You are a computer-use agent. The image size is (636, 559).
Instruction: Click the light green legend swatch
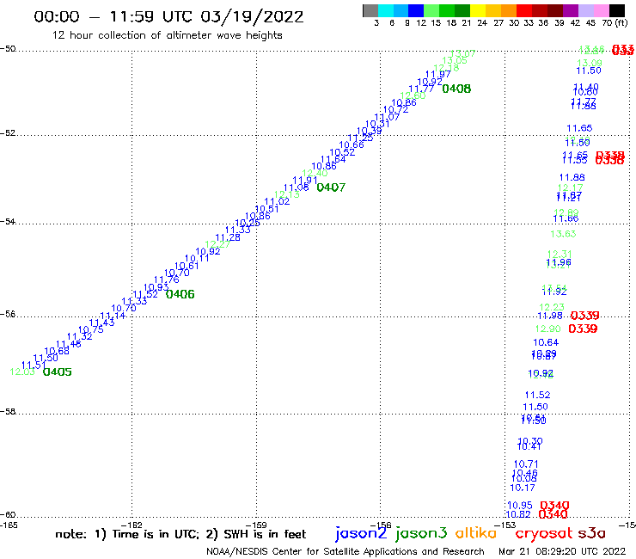click(x=431, y=10)
